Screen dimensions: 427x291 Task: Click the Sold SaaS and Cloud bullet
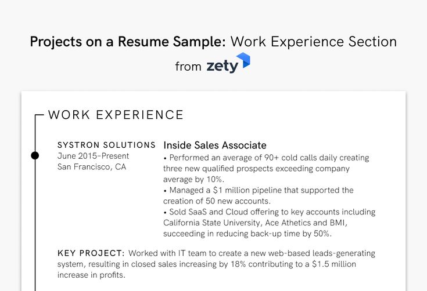point(270,223)
